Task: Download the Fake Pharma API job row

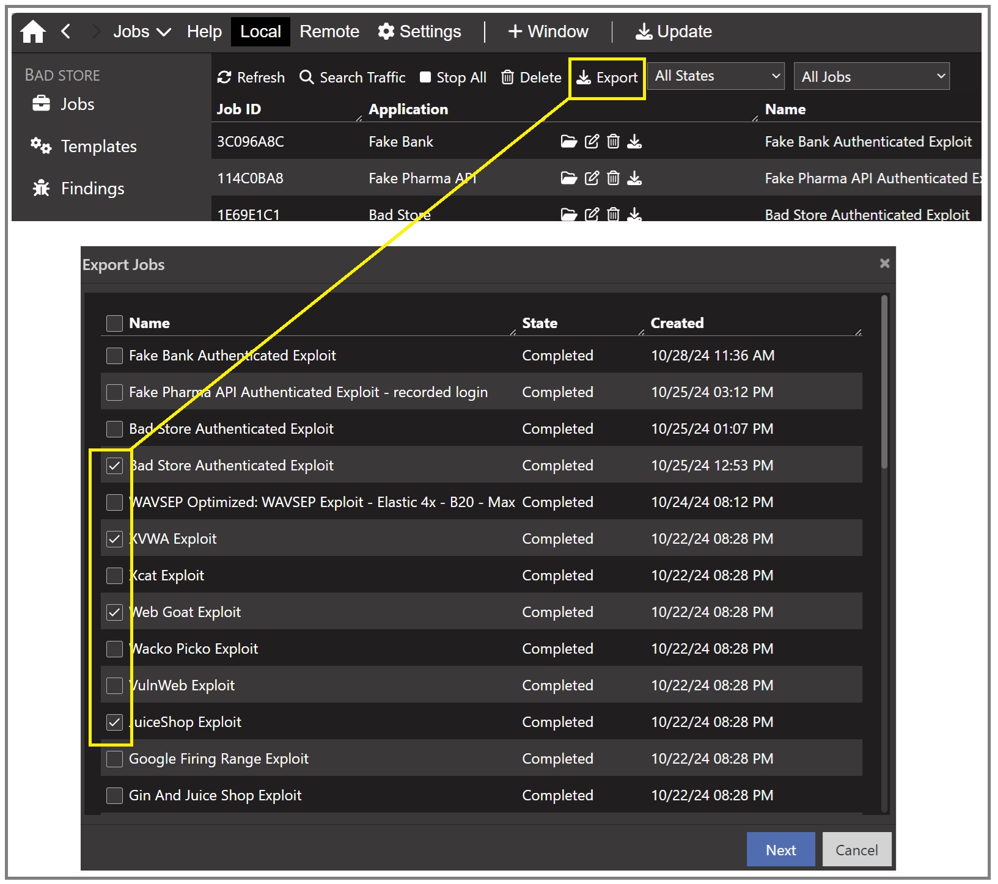Action: coord(635,178)
